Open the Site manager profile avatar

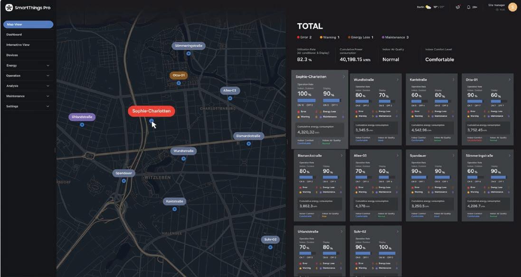click(x=512, y=7)
